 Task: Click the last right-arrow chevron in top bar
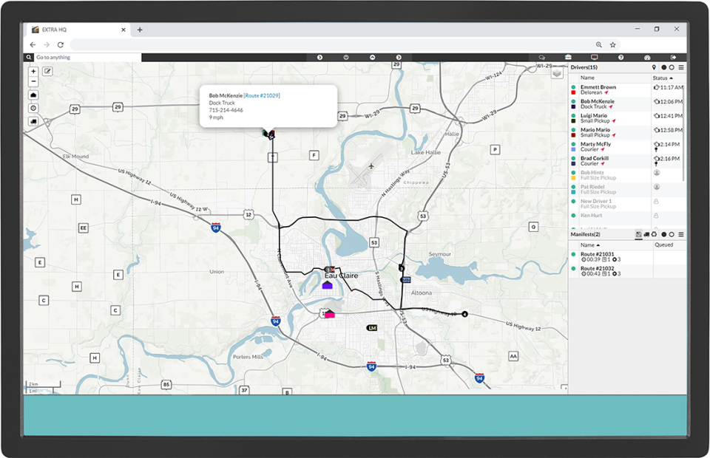coord(399,58)
